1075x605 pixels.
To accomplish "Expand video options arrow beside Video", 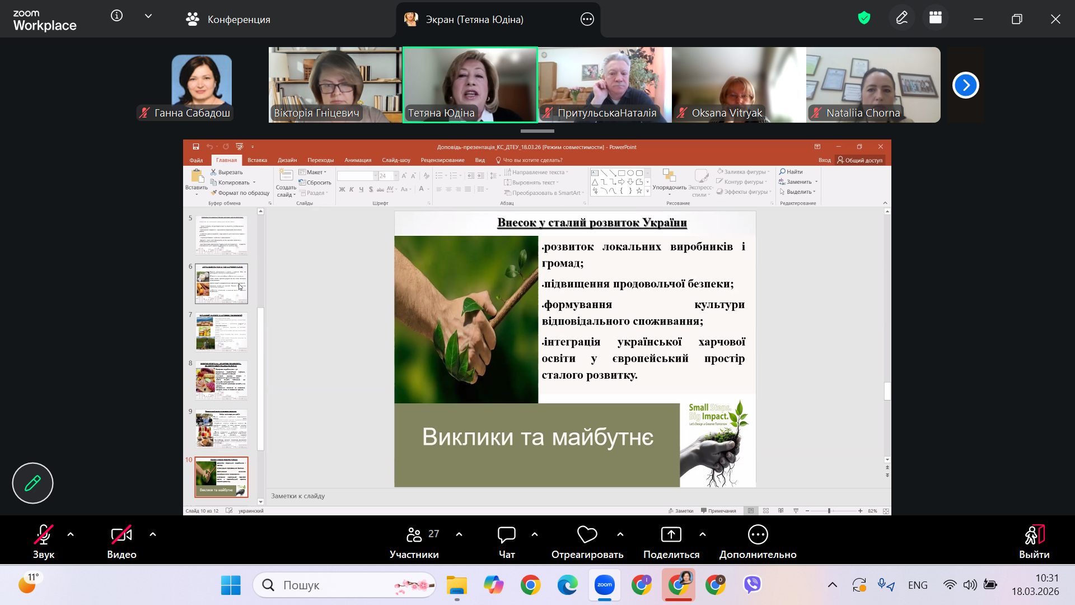I will click(x=153, y=534).
